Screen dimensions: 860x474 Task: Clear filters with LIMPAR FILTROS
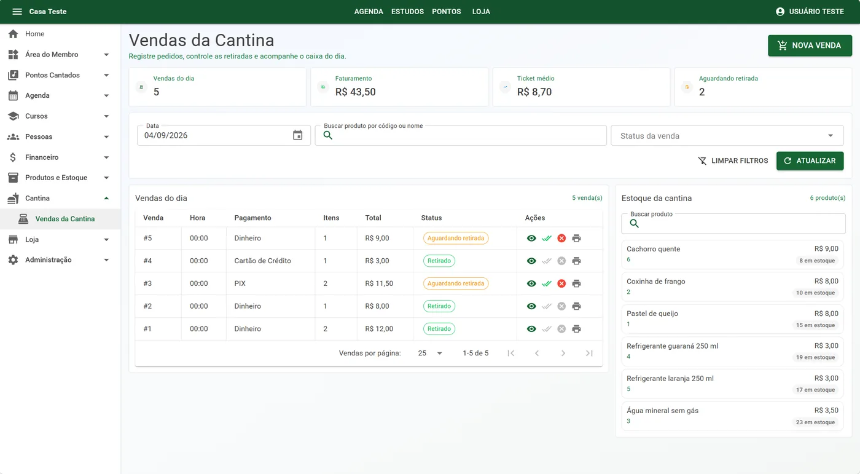[x=733, y=161]
